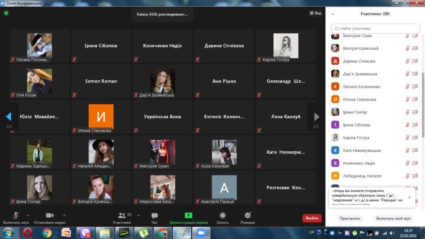Click the Запись record icon
Screen dimensions: 425x239
[x=222, y=216]
